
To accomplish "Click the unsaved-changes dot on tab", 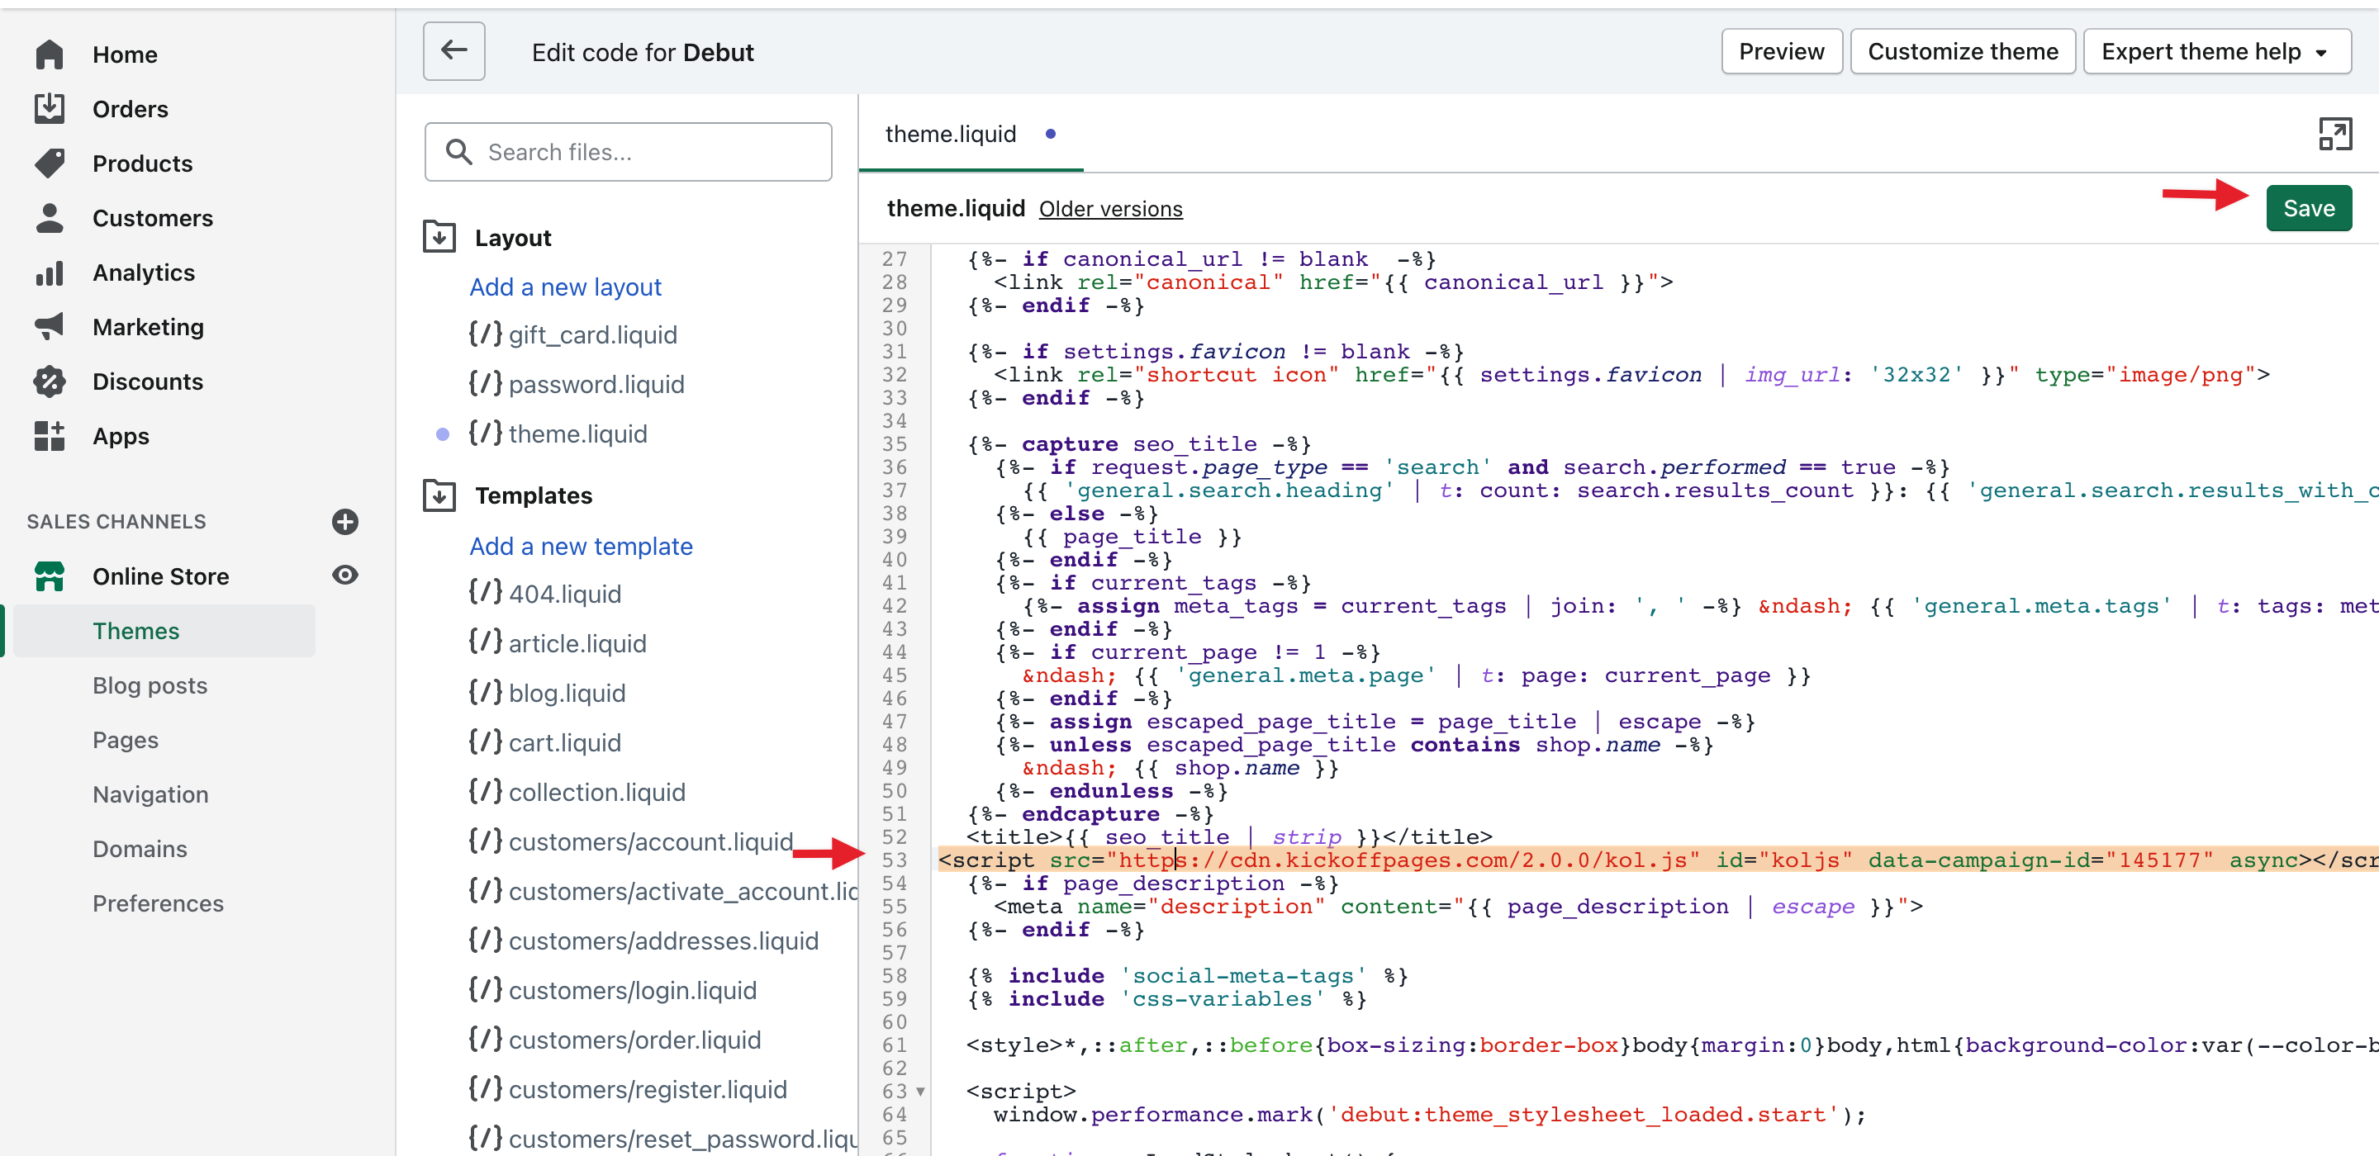I will (1050, 135).
